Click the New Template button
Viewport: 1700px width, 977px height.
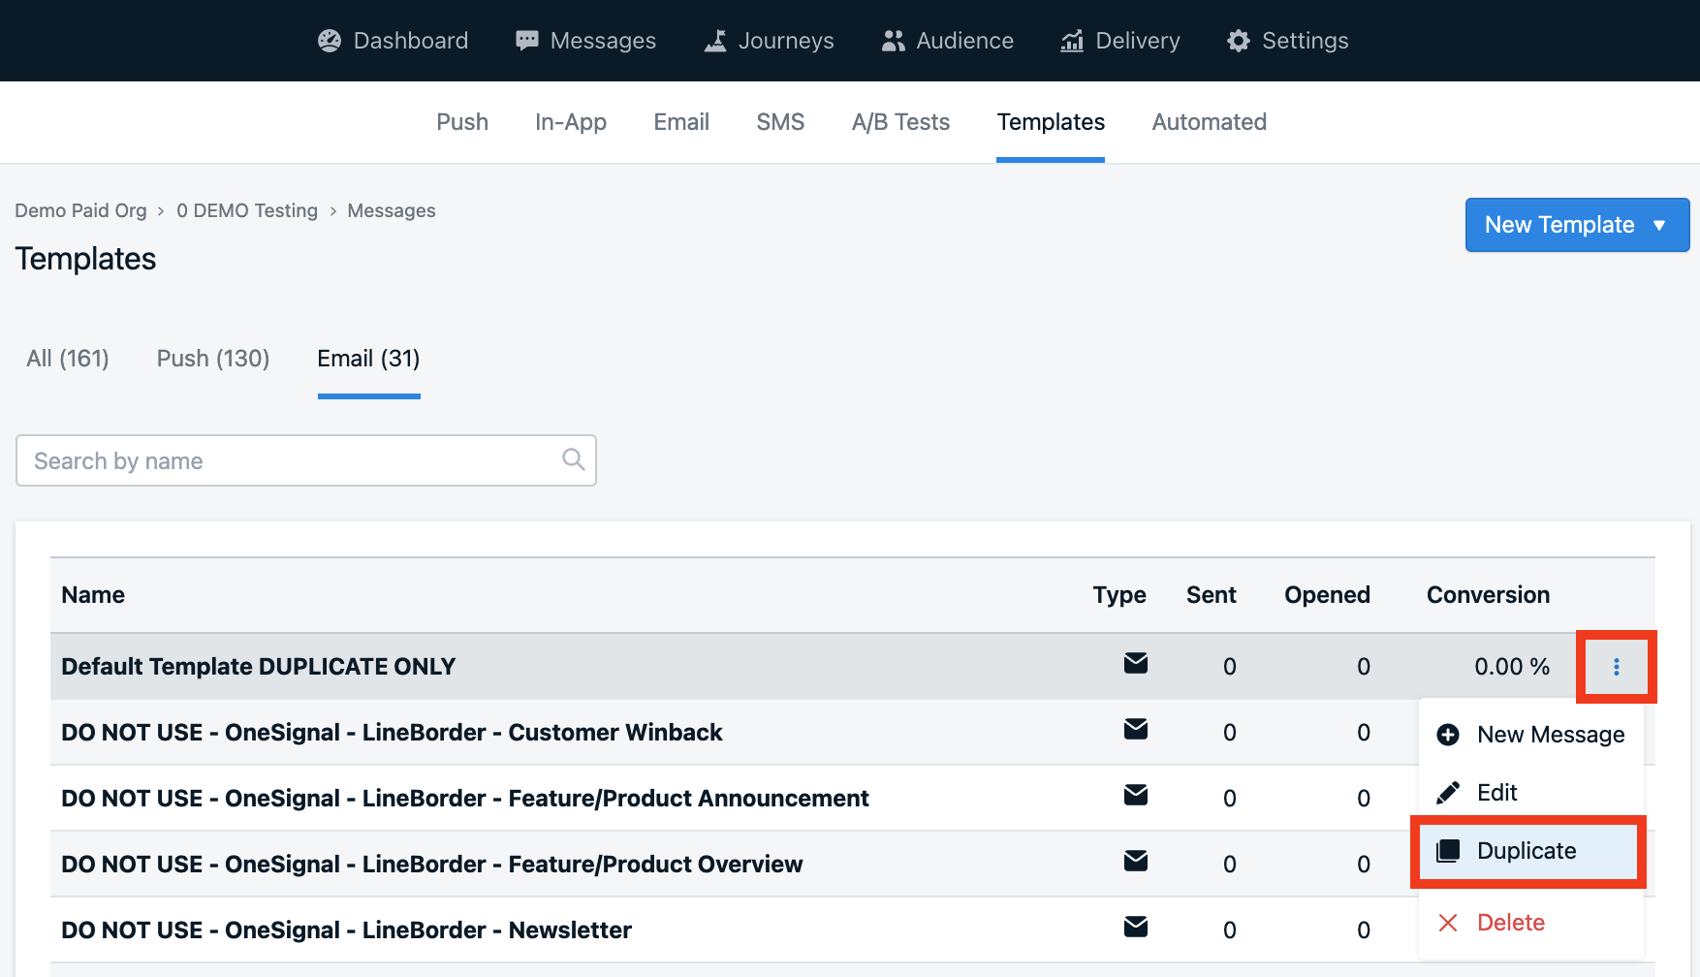click(x=1577, y=225)
